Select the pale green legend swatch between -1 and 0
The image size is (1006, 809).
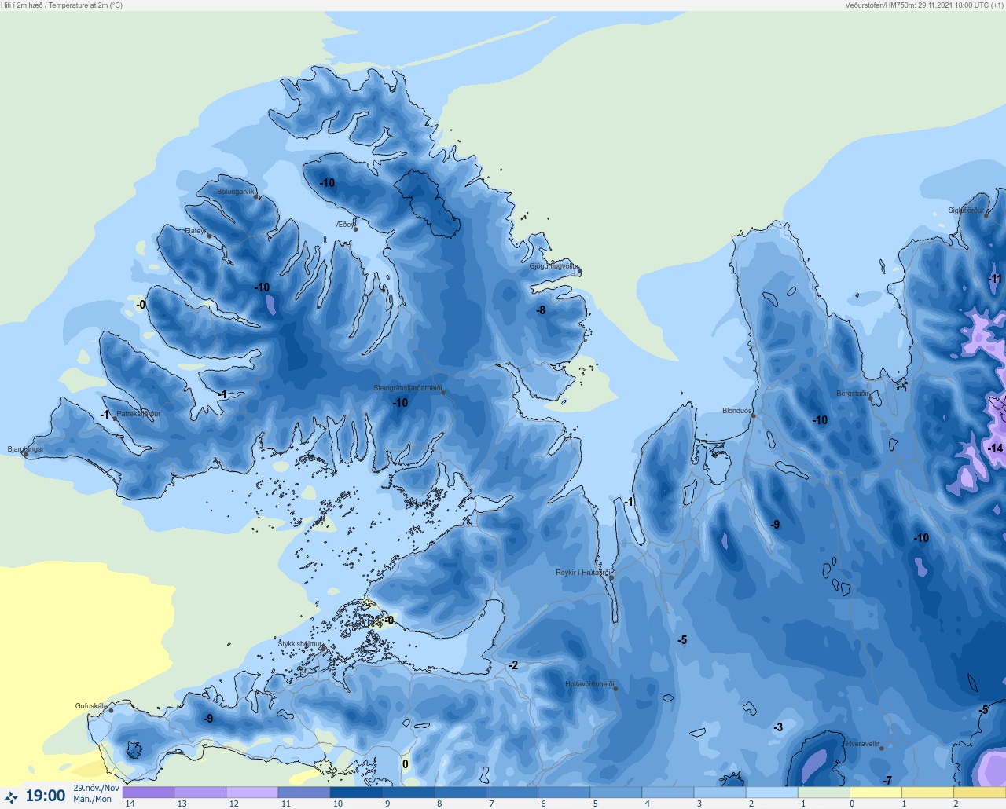(824, 793)
